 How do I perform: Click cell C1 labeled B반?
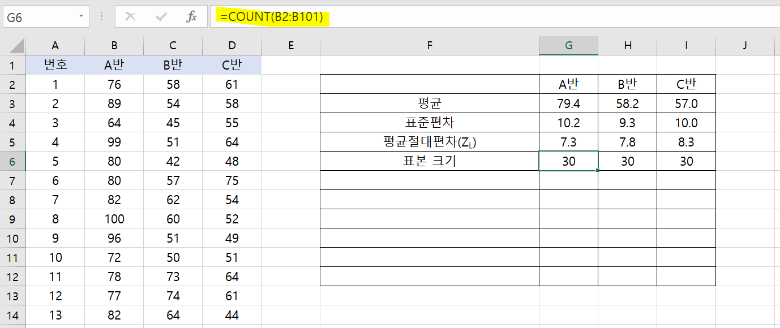(173, 65)
